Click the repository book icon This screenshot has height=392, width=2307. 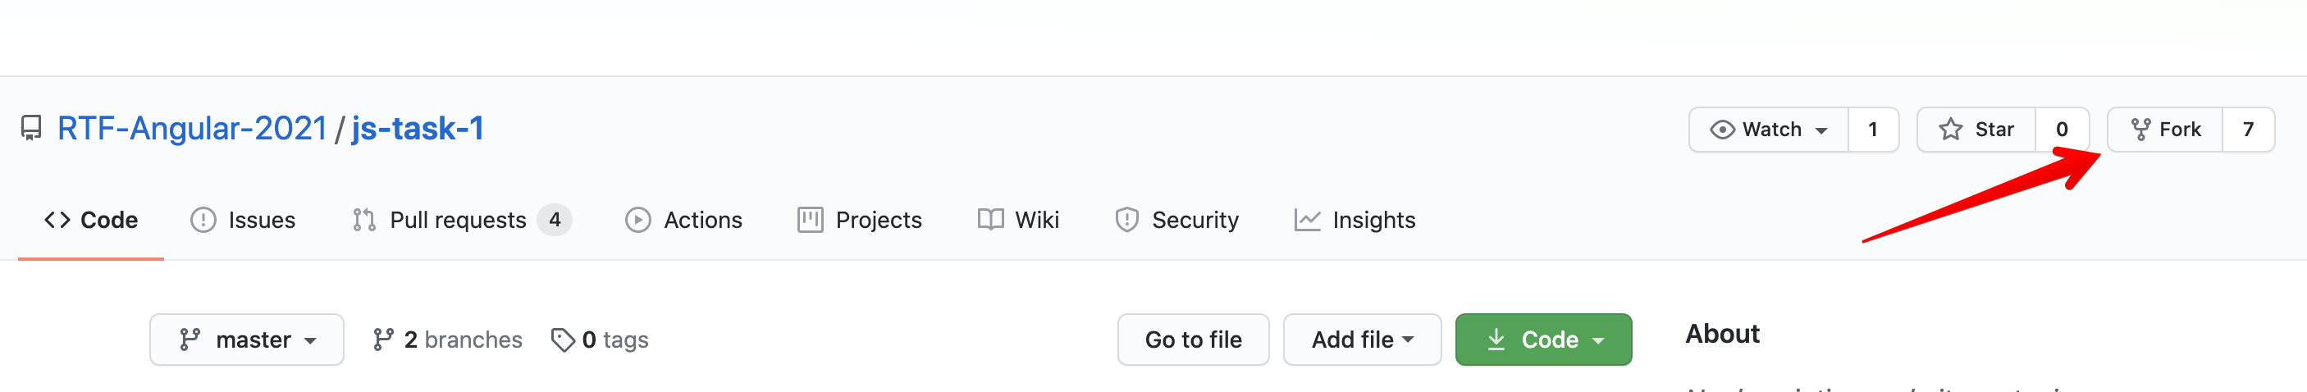31,129
